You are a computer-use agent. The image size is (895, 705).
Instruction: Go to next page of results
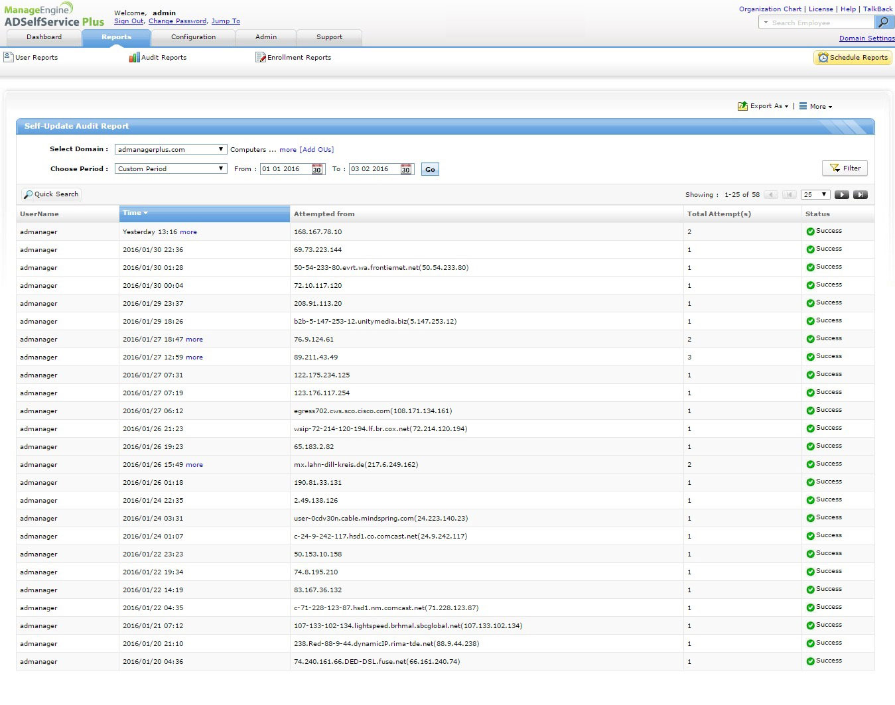coord(841,195)
